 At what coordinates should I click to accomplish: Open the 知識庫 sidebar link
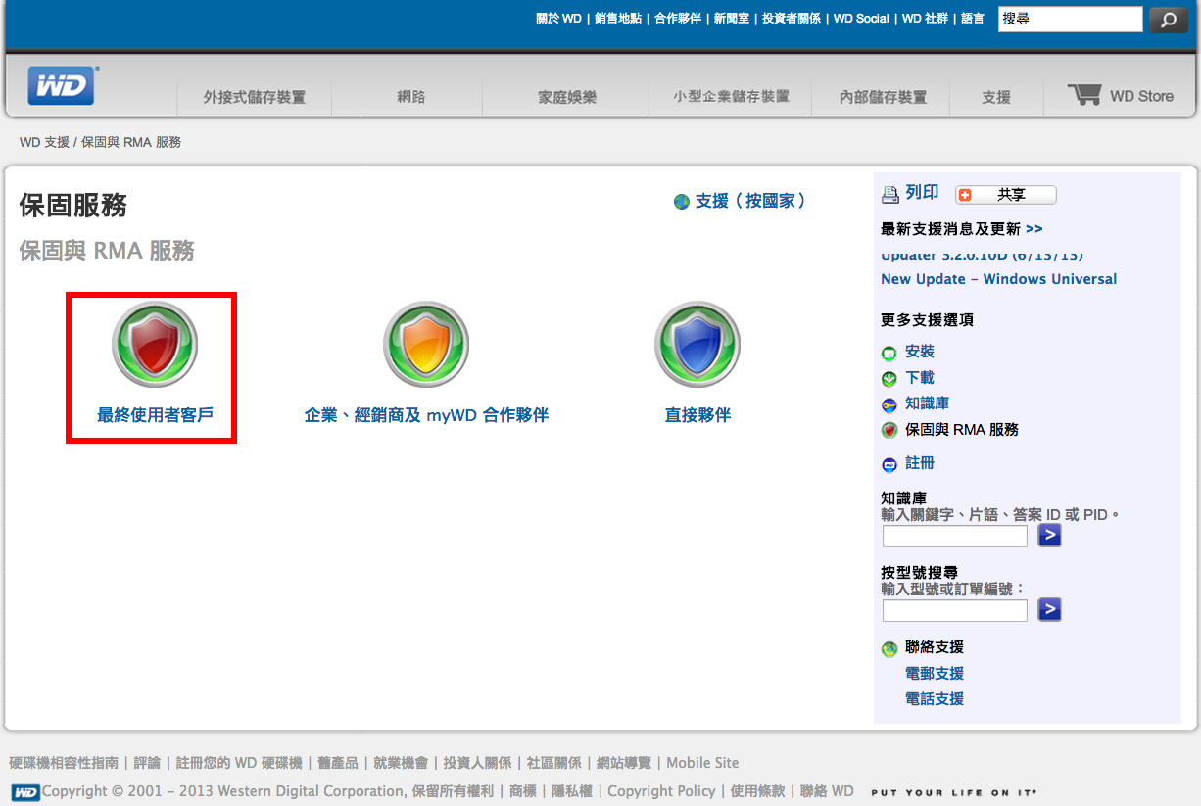[927, 403]
